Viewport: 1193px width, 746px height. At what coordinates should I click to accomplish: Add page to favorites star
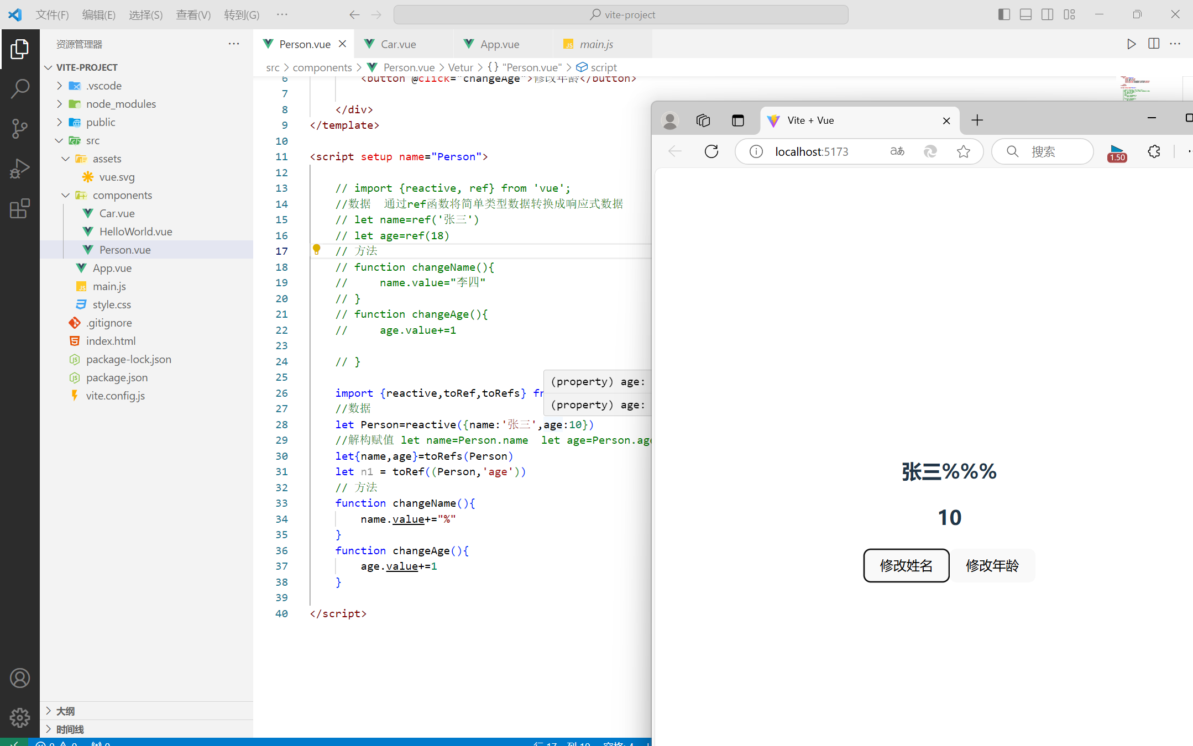[964, 151]
